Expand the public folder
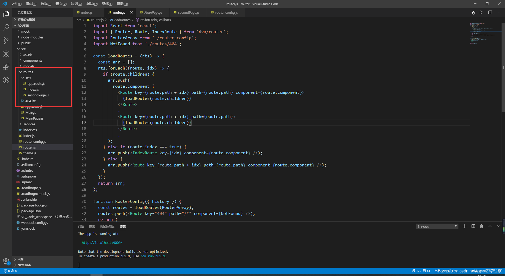This screenshot has height=276, width=505. 43,43
